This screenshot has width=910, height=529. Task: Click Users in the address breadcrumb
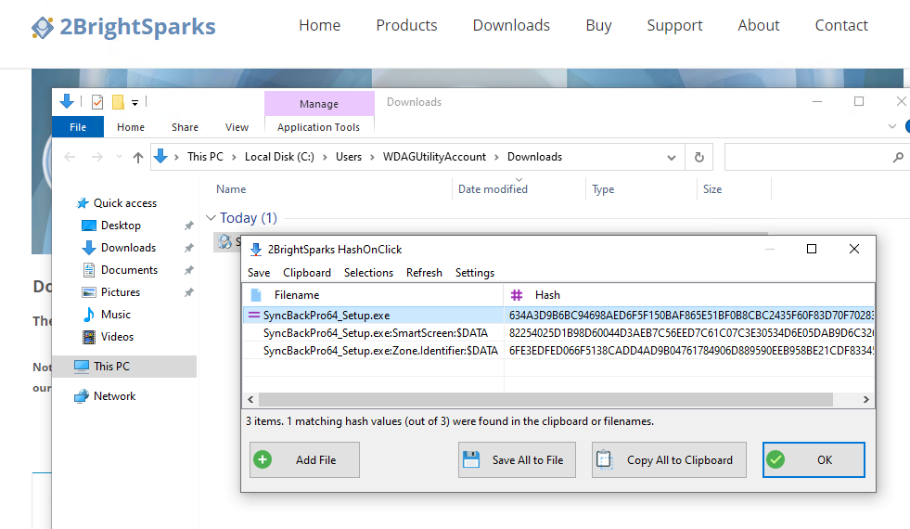348,157
